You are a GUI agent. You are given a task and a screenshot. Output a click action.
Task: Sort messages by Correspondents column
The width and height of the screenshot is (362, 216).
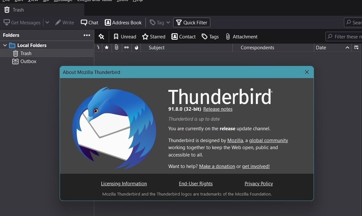(273, 47)
